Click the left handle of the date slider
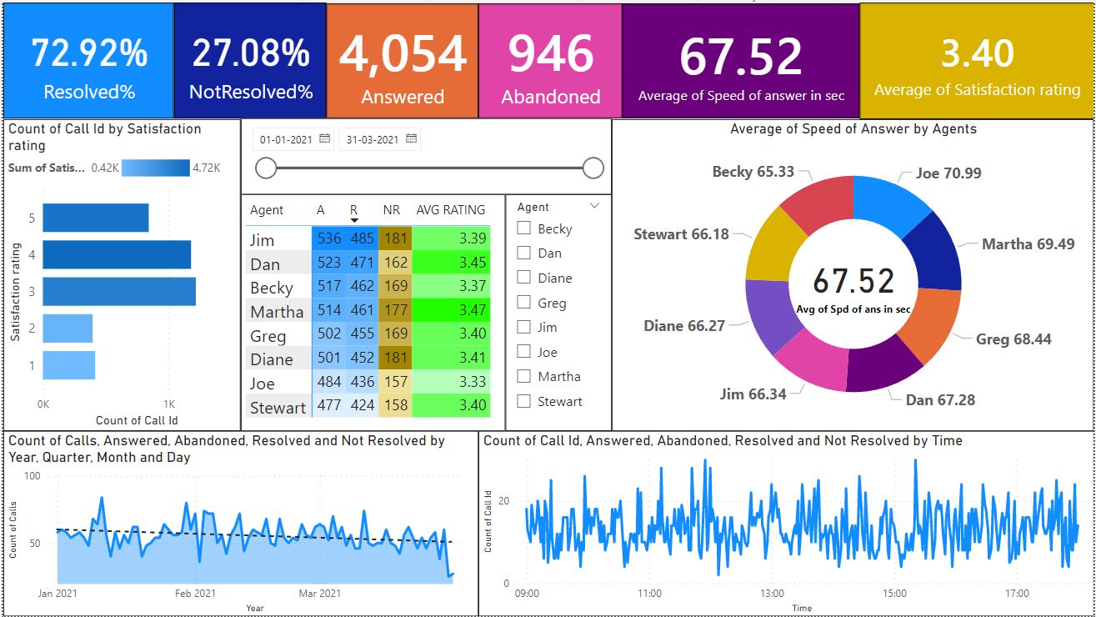Viewport: 1096px width, 617px height. tap(266, 168)
